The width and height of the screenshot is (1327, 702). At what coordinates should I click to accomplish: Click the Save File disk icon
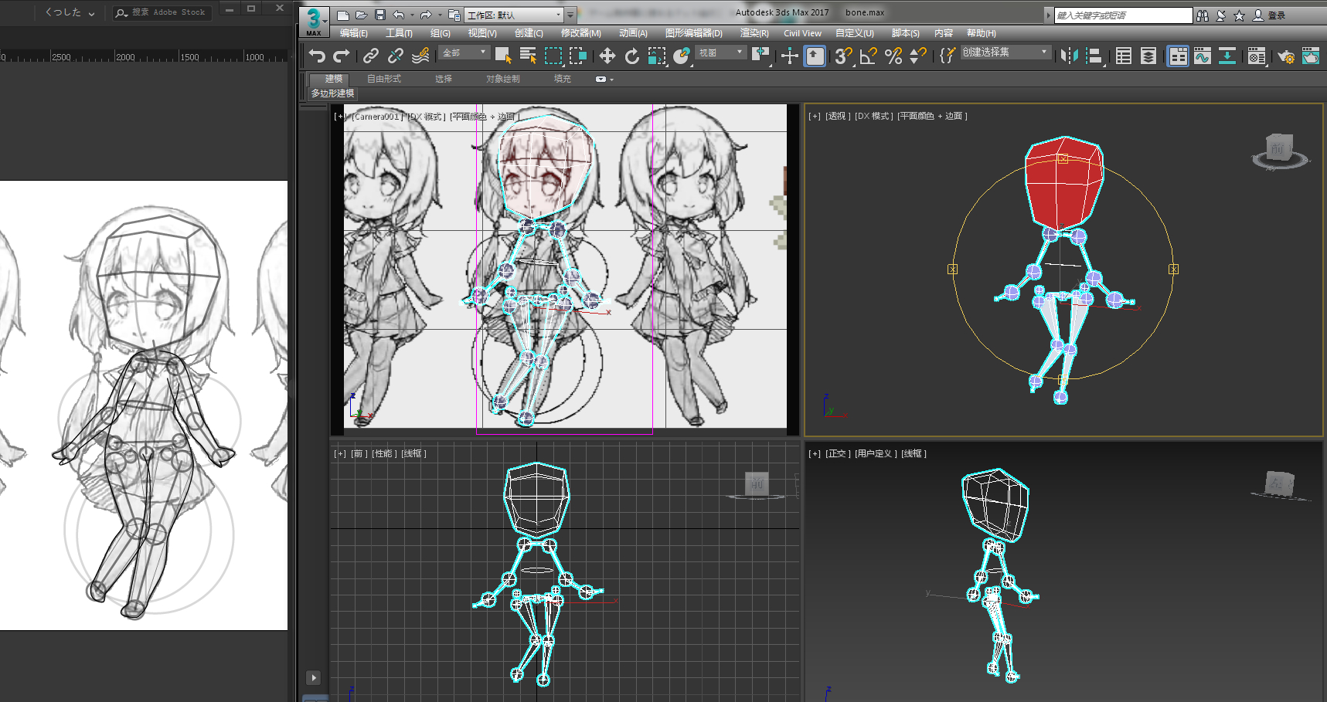(380, 15)
